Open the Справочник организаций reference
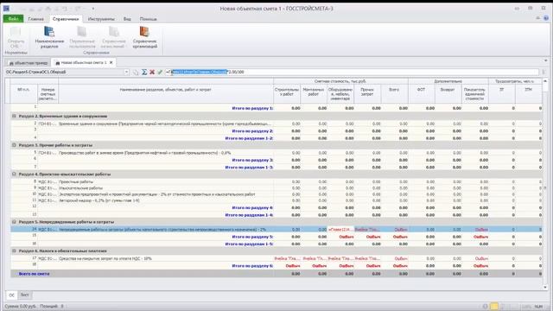 [144, 37]
